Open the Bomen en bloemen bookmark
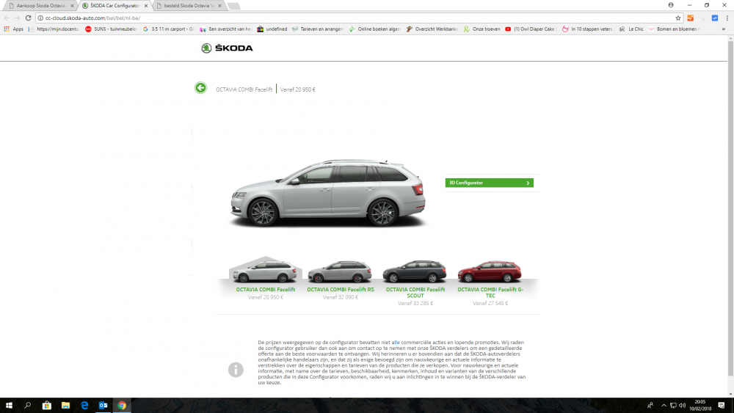This screenshot has width=734, height=413. coord(674,29)
